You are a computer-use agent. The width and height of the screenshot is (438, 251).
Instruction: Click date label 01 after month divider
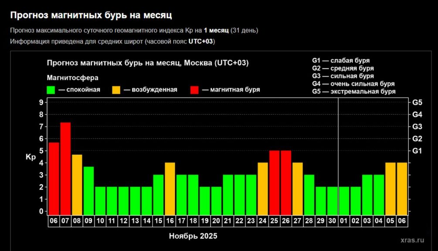344,221
